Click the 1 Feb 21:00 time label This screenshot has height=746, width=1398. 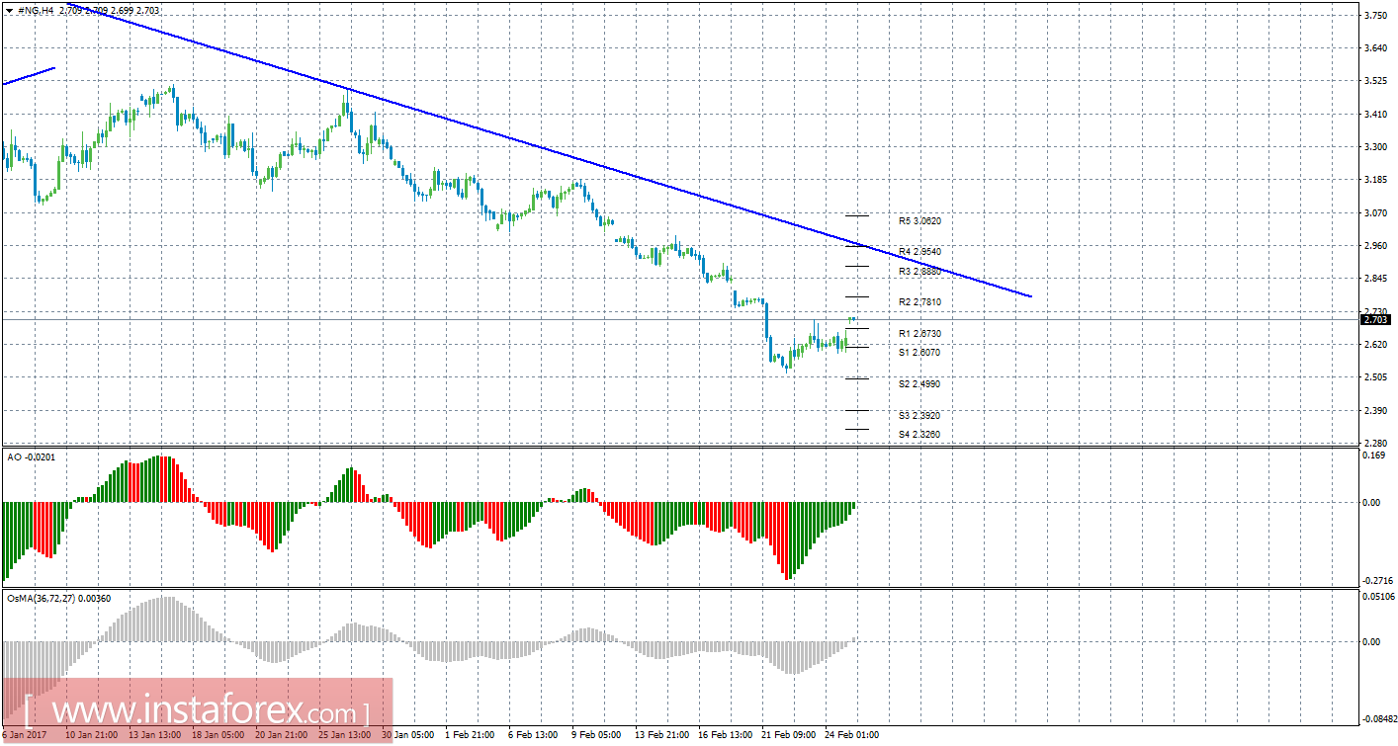pos(470,735)
